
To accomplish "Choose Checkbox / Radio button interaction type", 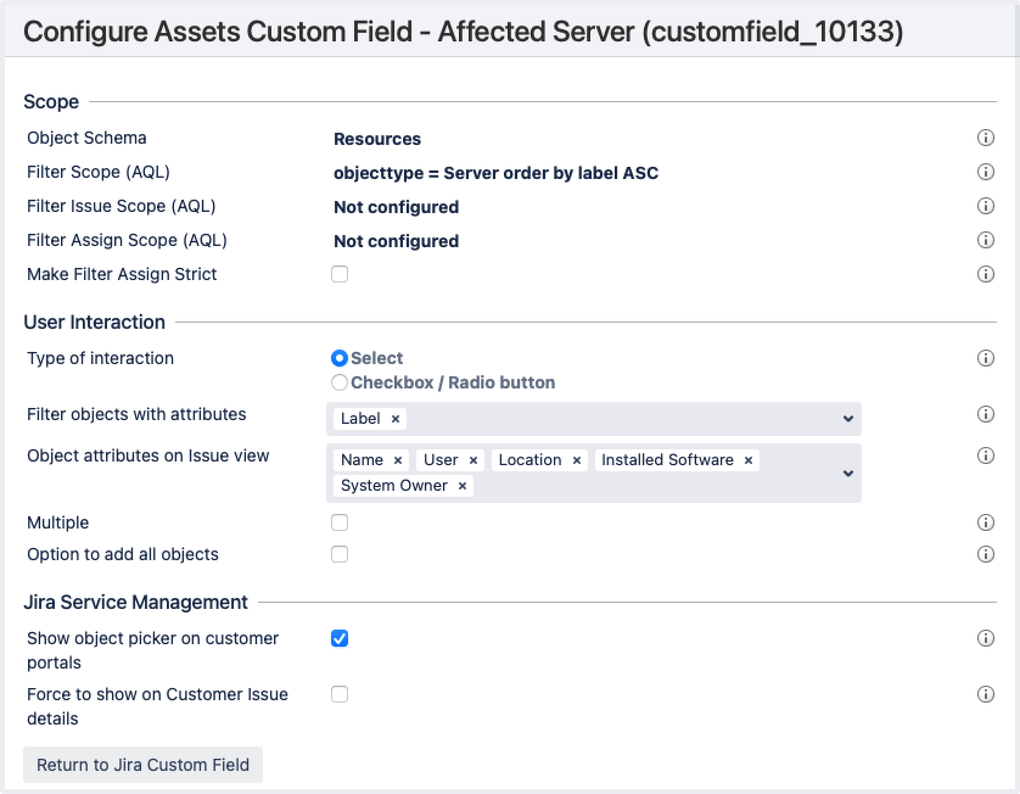I will (x=340, y=383).
